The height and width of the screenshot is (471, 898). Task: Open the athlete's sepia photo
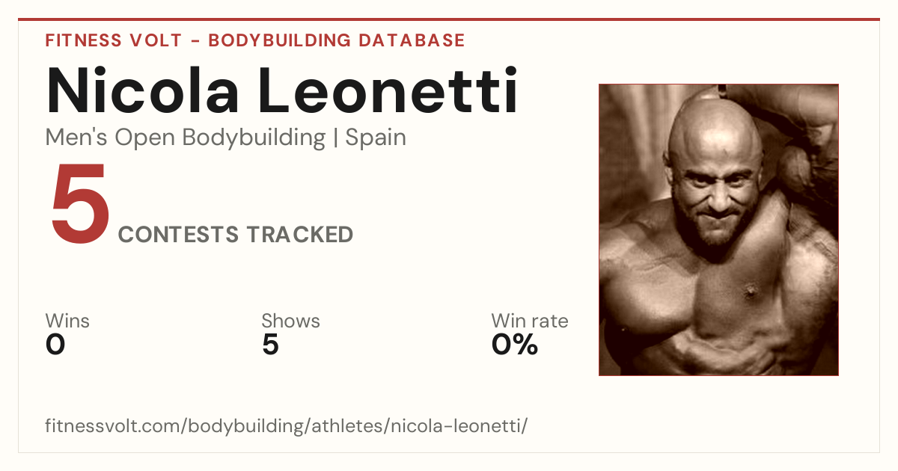coord(718,230)
